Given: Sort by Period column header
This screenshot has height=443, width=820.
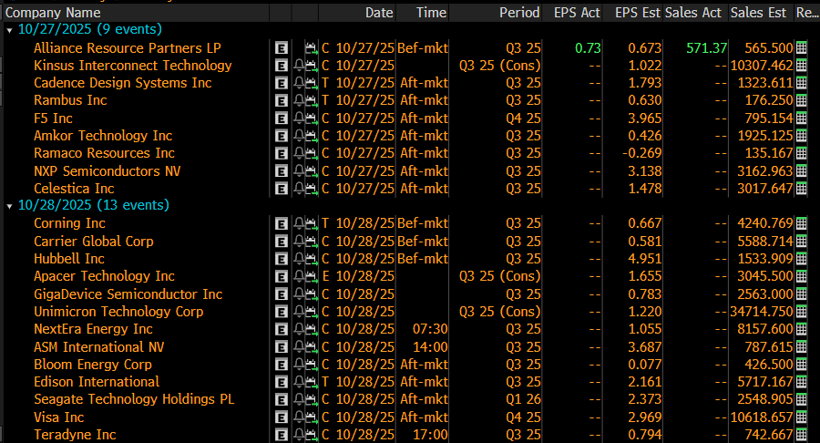Looking at the screenshot, I should [x=518, y=13].
